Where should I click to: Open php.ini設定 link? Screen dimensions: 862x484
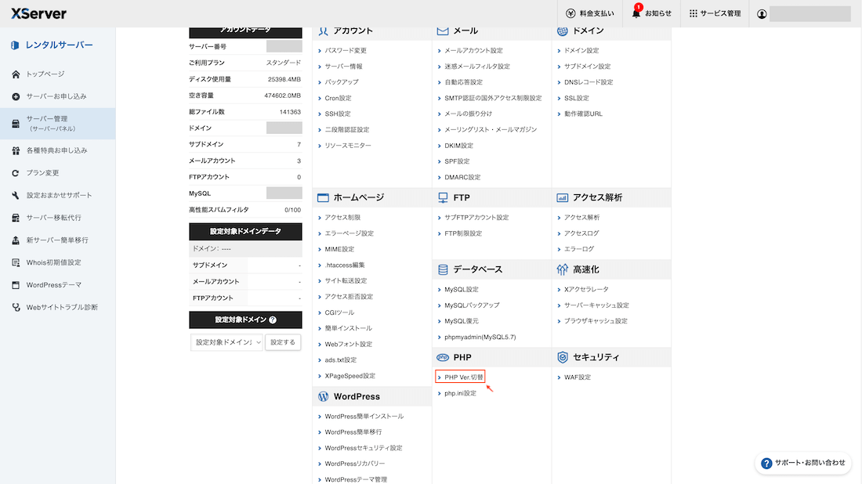pyautogui.click(x=460, y=393)
